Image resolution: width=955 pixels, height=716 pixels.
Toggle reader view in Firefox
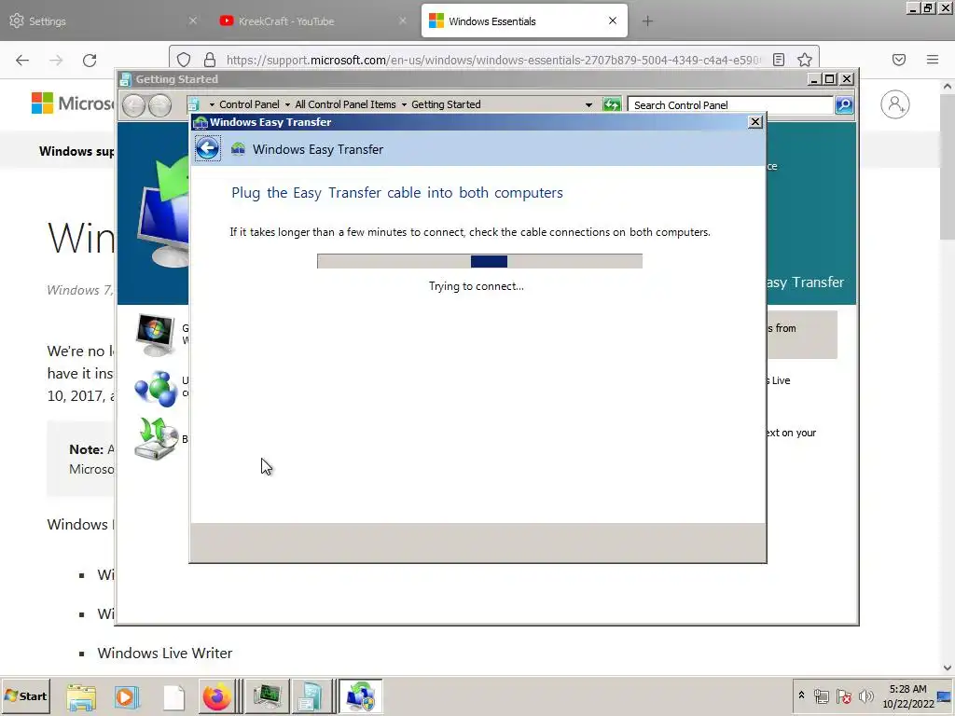[x=779, y=60]
